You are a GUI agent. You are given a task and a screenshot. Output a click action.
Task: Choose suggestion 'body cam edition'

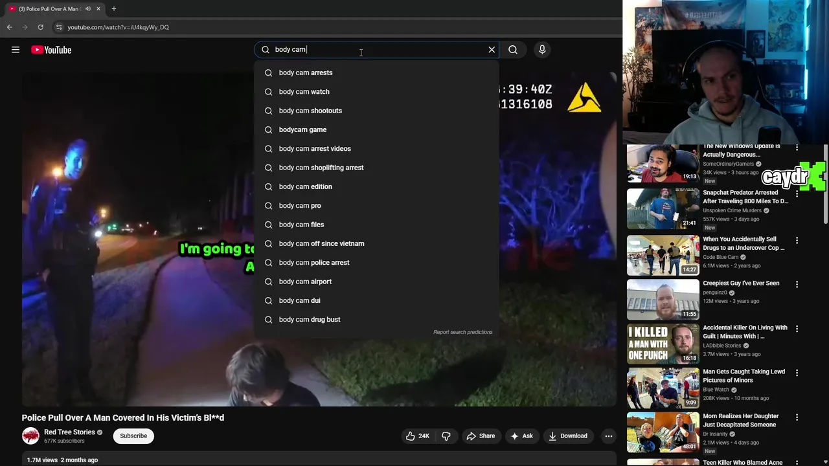(376, 186)
